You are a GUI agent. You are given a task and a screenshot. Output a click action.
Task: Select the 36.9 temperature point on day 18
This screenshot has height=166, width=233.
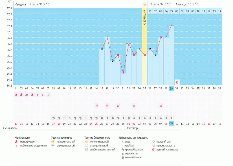point(107,37)
